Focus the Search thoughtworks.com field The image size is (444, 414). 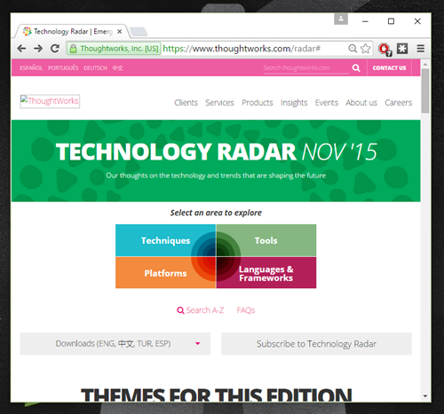click(x=306, y=68)
